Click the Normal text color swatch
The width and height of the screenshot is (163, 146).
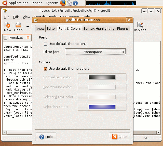pyautogui.click(x=102, y=77)
